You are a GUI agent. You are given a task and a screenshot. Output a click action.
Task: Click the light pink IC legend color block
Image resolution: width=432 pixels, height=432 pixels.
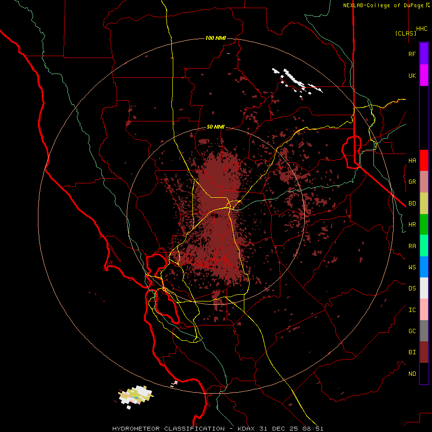pyautogui.click(x=424, y=310)
